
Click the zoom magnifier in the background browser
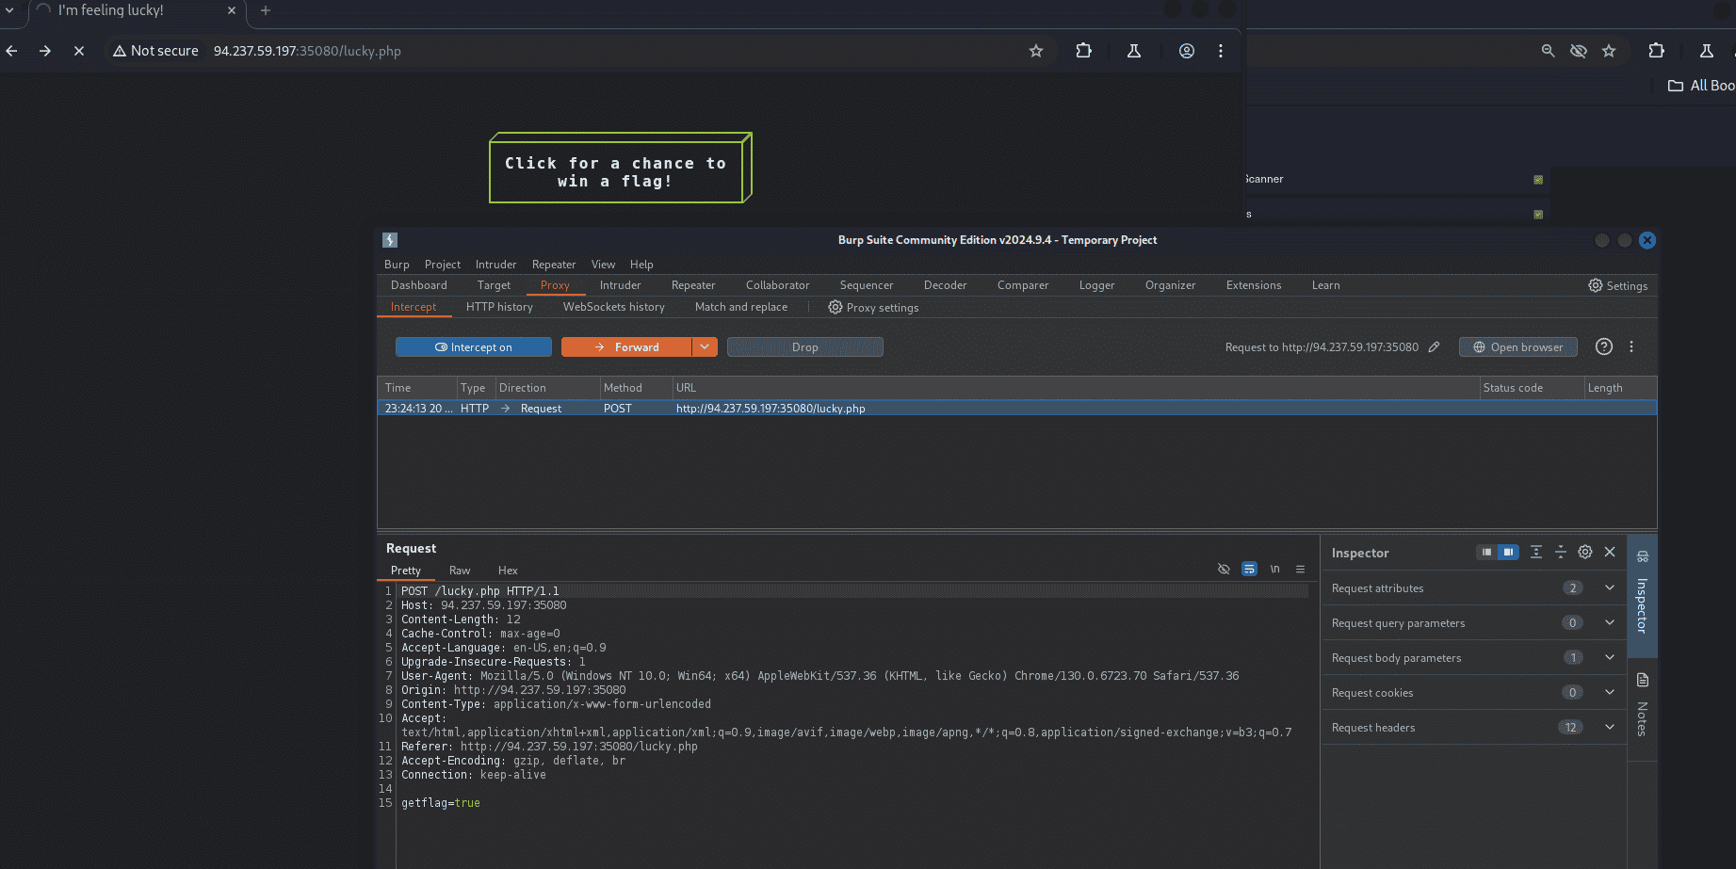pyautogui.click(x=1548, y=51)
